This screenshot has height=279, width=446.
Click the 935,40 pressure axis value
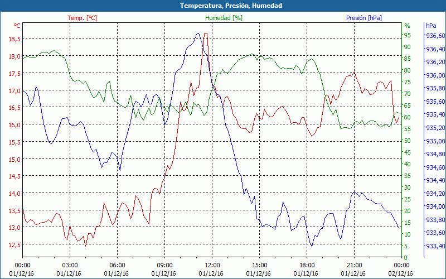click(x=435, y=114)
